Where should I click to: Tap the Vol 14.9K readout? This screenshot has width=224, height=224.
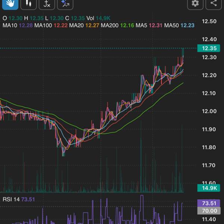point(99,18)
